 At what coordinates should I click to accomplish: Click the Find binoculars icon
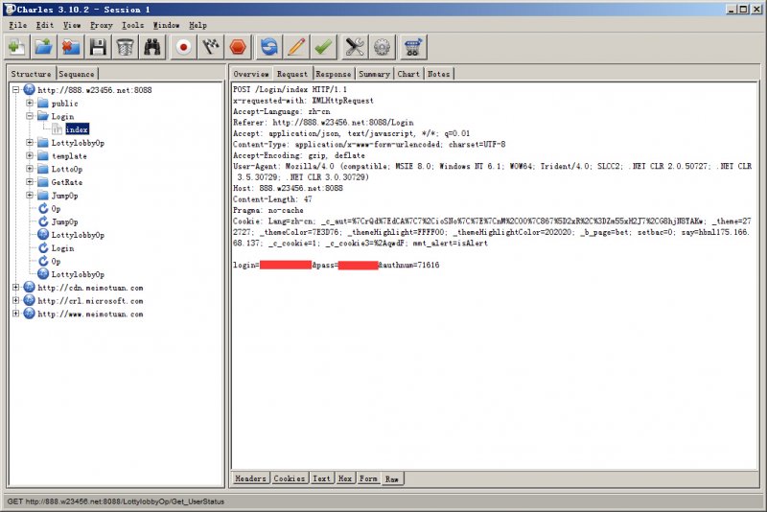[x=152, y=47]
